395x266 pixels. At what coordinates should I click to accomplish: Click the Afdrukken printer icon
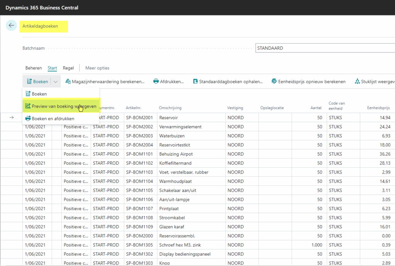coord(156,81)
